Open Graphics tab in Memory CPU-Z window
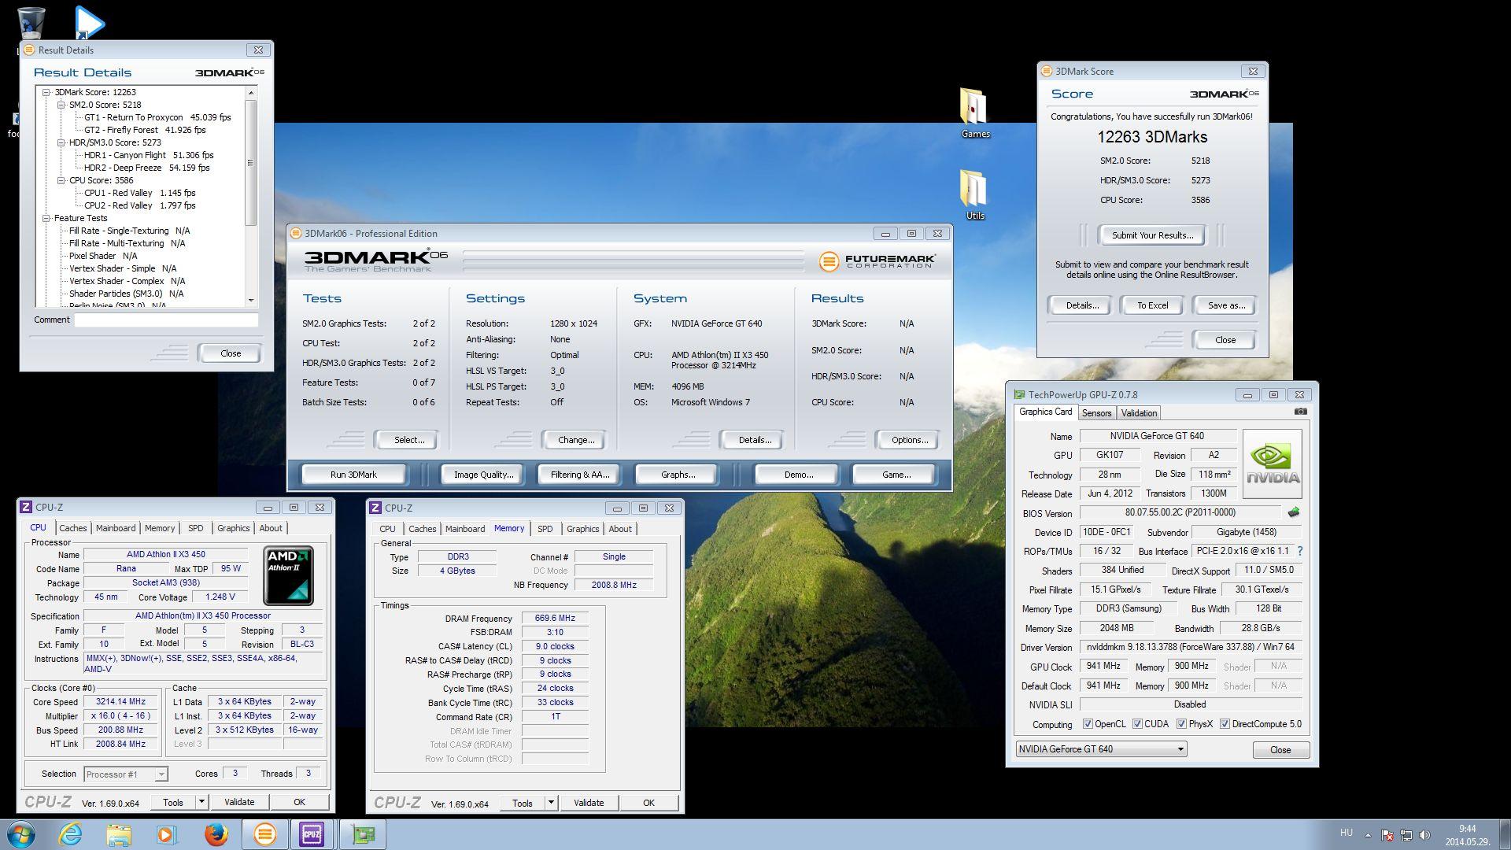Image resolution: width=1511 pixels, height=850 pixels. 582,529
